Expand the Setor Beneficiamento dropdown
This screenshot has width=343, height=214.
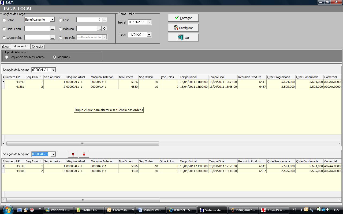pyautogui.click(x=52, y=20)
